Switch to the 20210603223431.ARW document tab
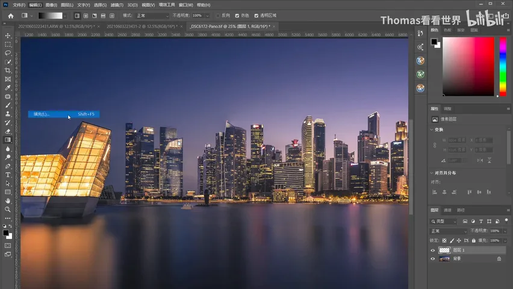Screen dimensions: 513x289 point(58,26)
